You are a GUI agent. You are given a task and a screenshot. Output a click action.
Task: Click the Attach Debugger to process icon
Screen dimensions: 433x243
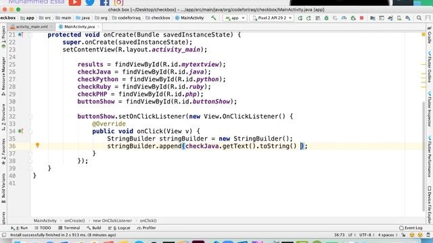click(353, 18)
